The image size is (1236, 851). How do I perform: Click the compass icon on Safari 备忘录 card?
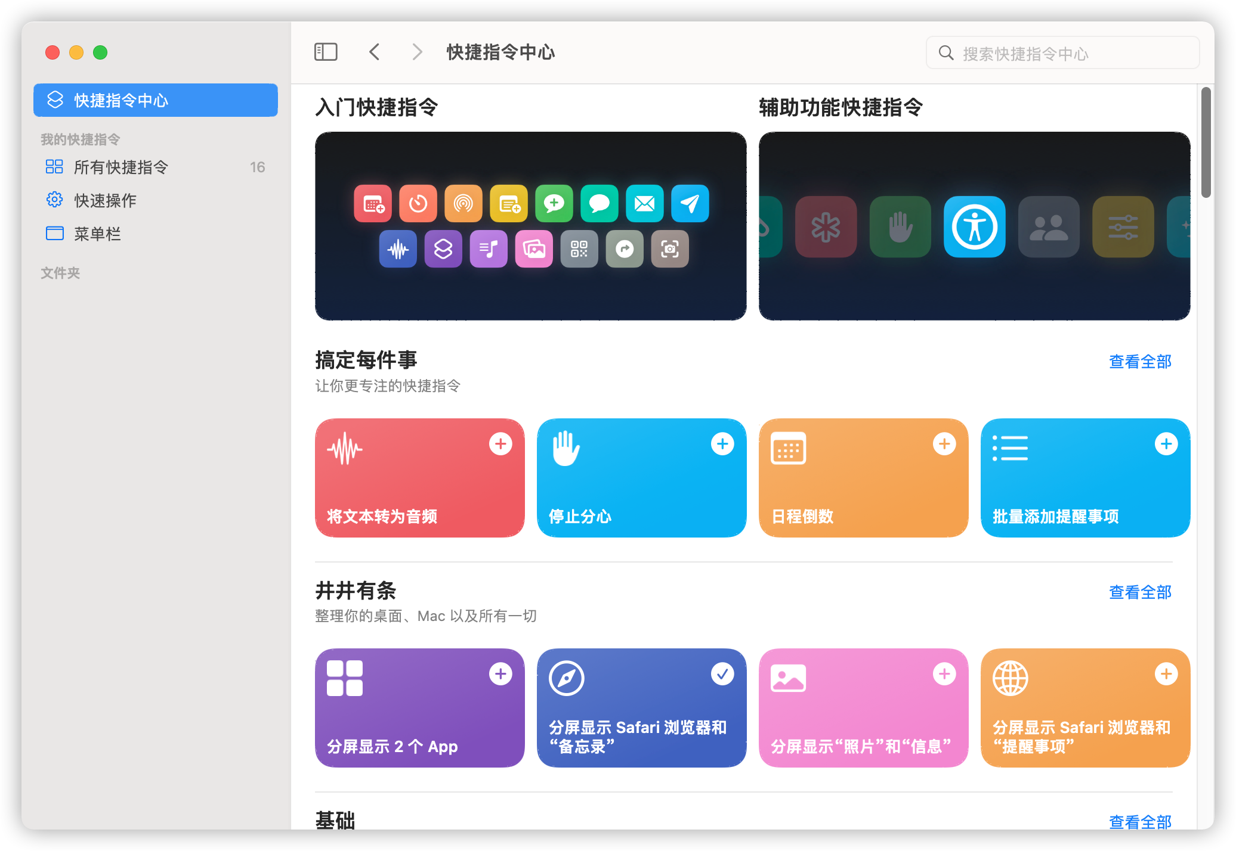point(566,678)
